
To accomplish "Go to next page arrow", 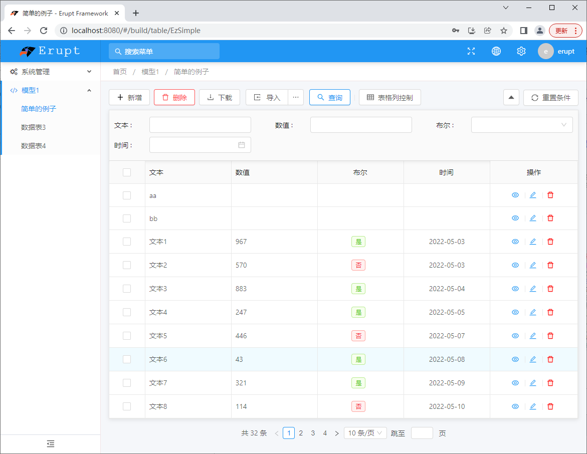I will tap(337, 433).
